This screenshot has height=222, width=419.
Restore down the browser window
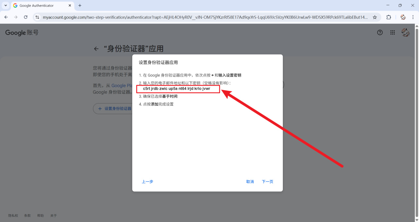400,6
